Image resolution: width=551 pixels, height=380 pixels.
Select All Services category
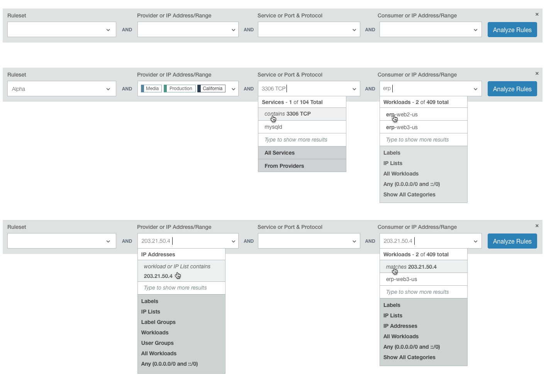(x=302, y=153)
